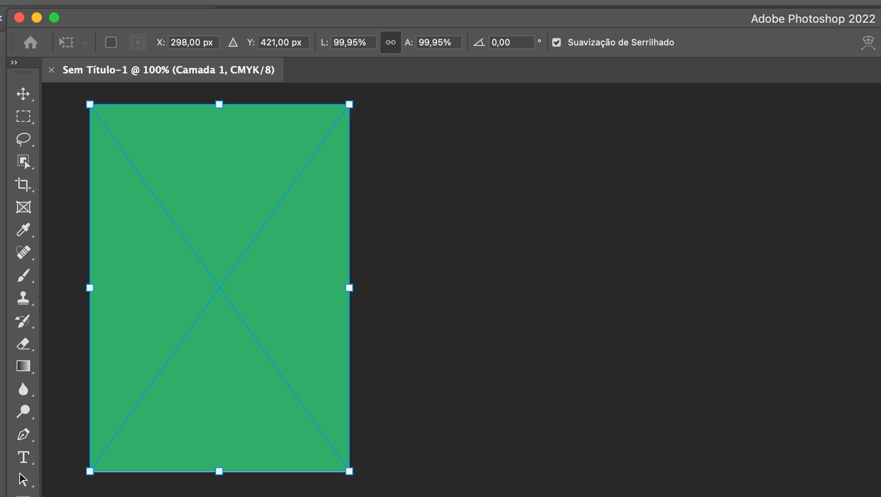
Task: Select the Pen tool
Action: pyautogui.click(x=23, y=435)
